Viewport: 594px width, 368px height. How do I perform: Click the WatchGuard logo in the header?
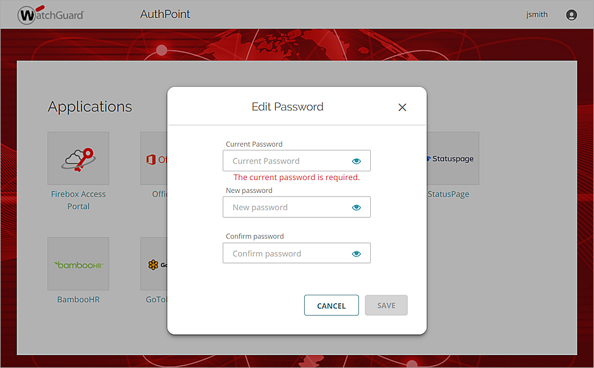coord(50,14)
